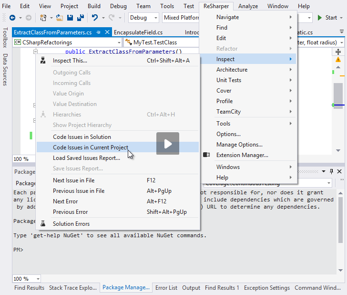Open the Unit Tests submenu
Image resolution: width=347 pixels, height=295 pixels.
coord(248,80)
